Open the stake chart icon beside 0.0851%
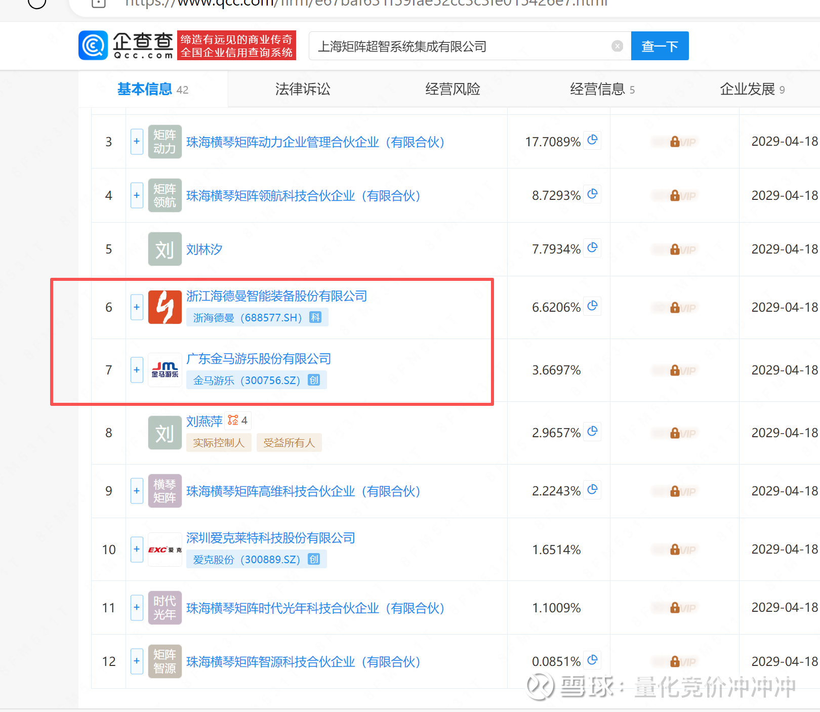Image resolution: width=820 pixels, height=712 pixels. click(x=593, y=660)
